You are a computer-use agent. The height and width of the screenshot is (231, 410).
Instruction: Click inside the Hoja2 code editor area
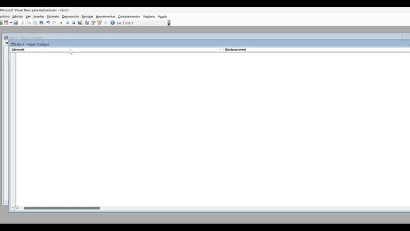tap(213, 129)
